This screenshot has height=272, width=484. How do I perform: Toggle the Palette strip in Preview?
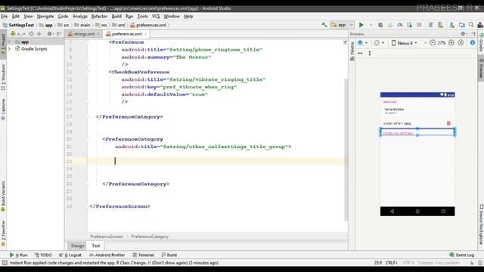(x=352, y=51)
